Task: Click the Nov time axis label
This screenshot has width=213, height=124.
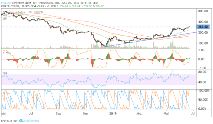Action: (x=86, y=114)
